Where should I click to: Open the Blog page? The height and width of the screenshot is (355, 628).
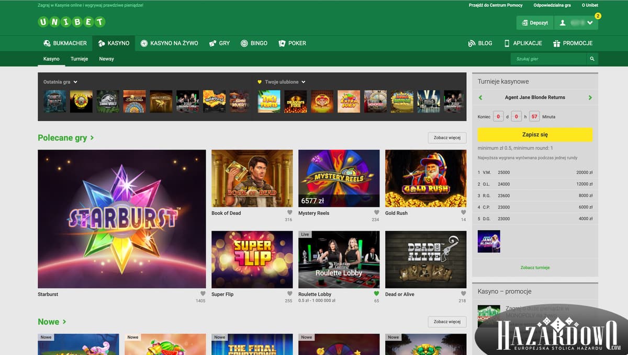[x=480, y=43]
